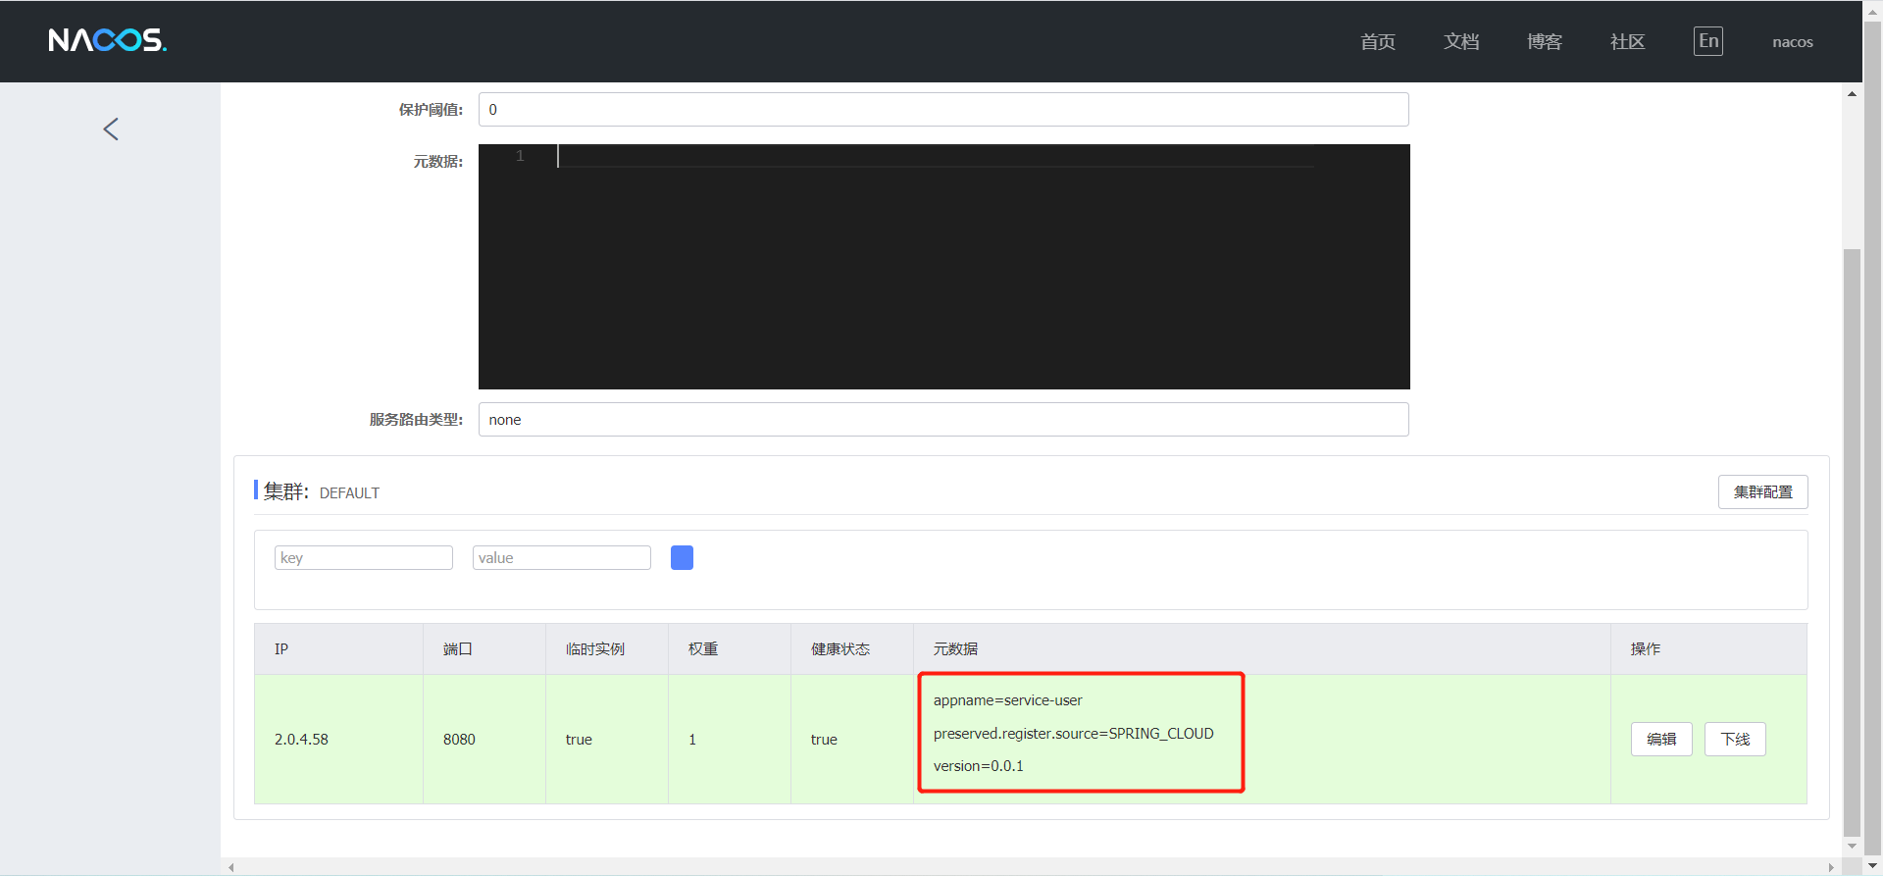
Task: Click the 集群配置 button
Action: pos(1762,491)
